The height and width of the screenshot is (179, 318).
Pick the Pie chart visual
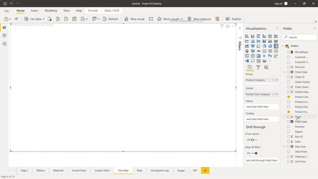coord(264,46)
